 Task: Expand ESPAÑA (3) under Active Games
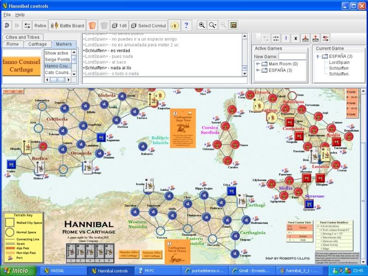(x=258, y=70)
